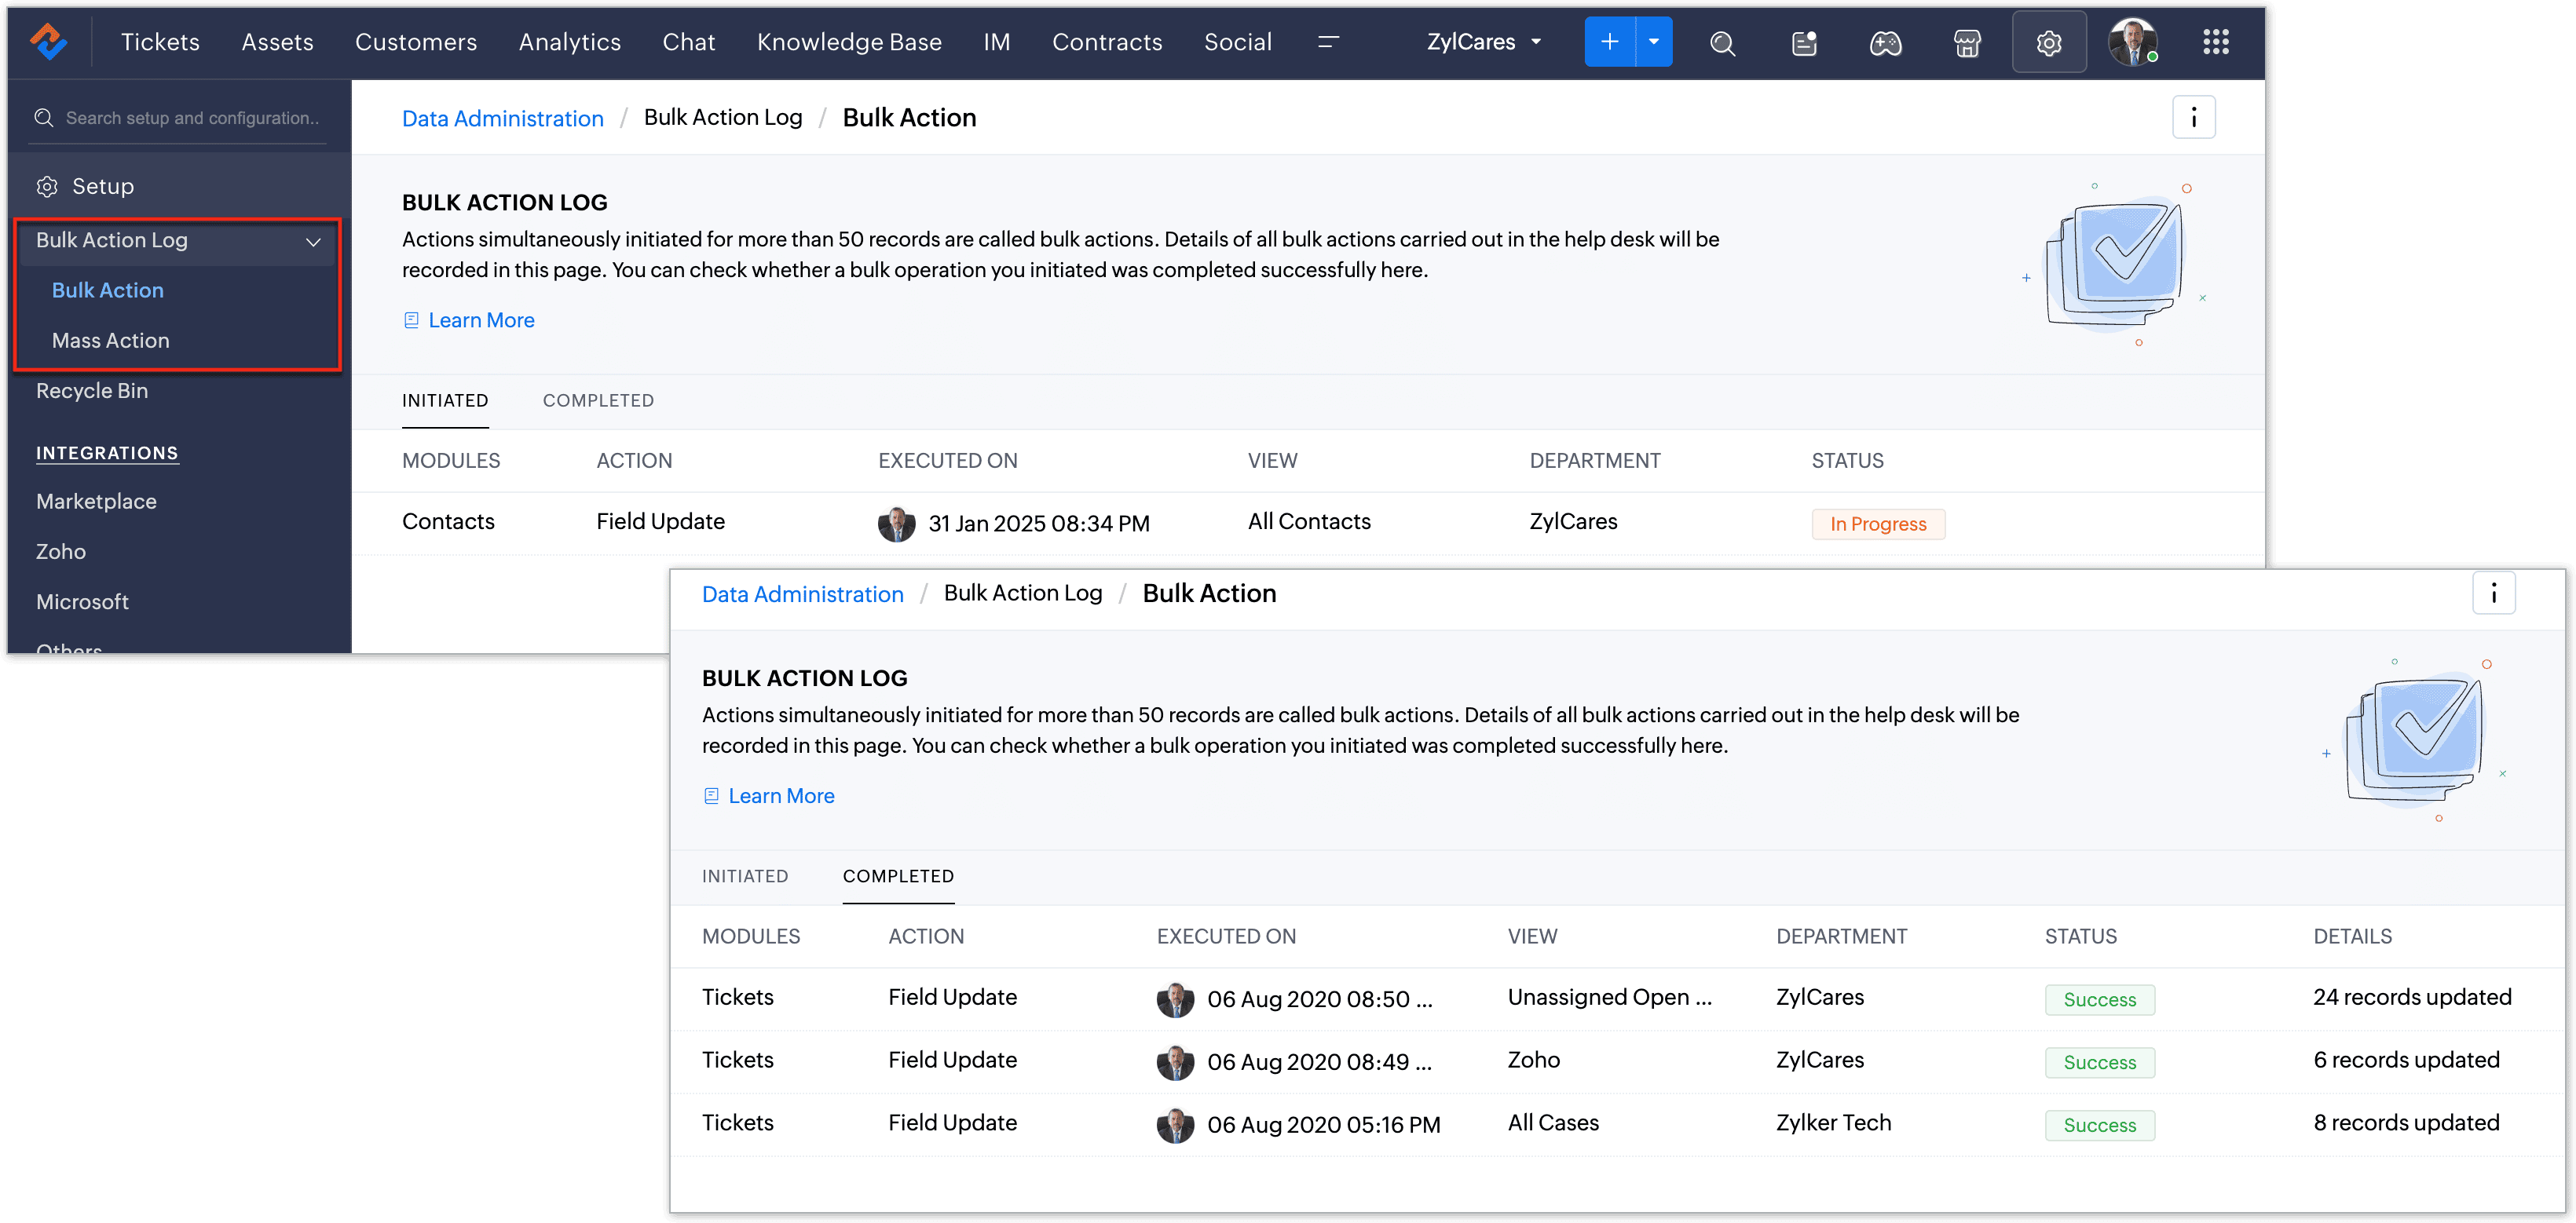The image size is (2576, 1223).
Task: Open the Knowledge Base module tab
Action: pos(849,42)
